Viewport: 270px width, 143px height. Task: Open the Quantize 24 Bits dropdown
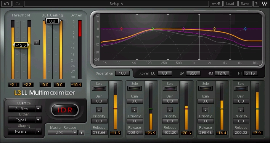(x=25, y=109)
